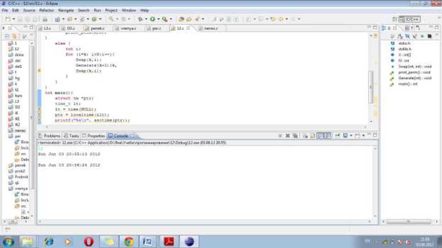This screenshot has height=248, width=442.
Task: Collapse all in Project Explorer
Action: point(7,36)
